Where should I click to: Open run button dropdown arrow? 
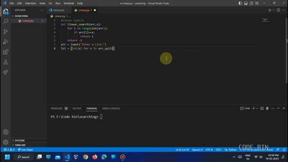(273, 10)
